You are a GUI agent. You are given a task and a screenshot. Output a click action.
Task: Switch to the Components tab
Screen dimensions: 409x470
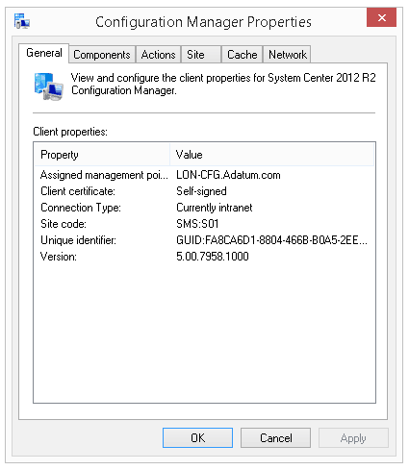point(102,55)
